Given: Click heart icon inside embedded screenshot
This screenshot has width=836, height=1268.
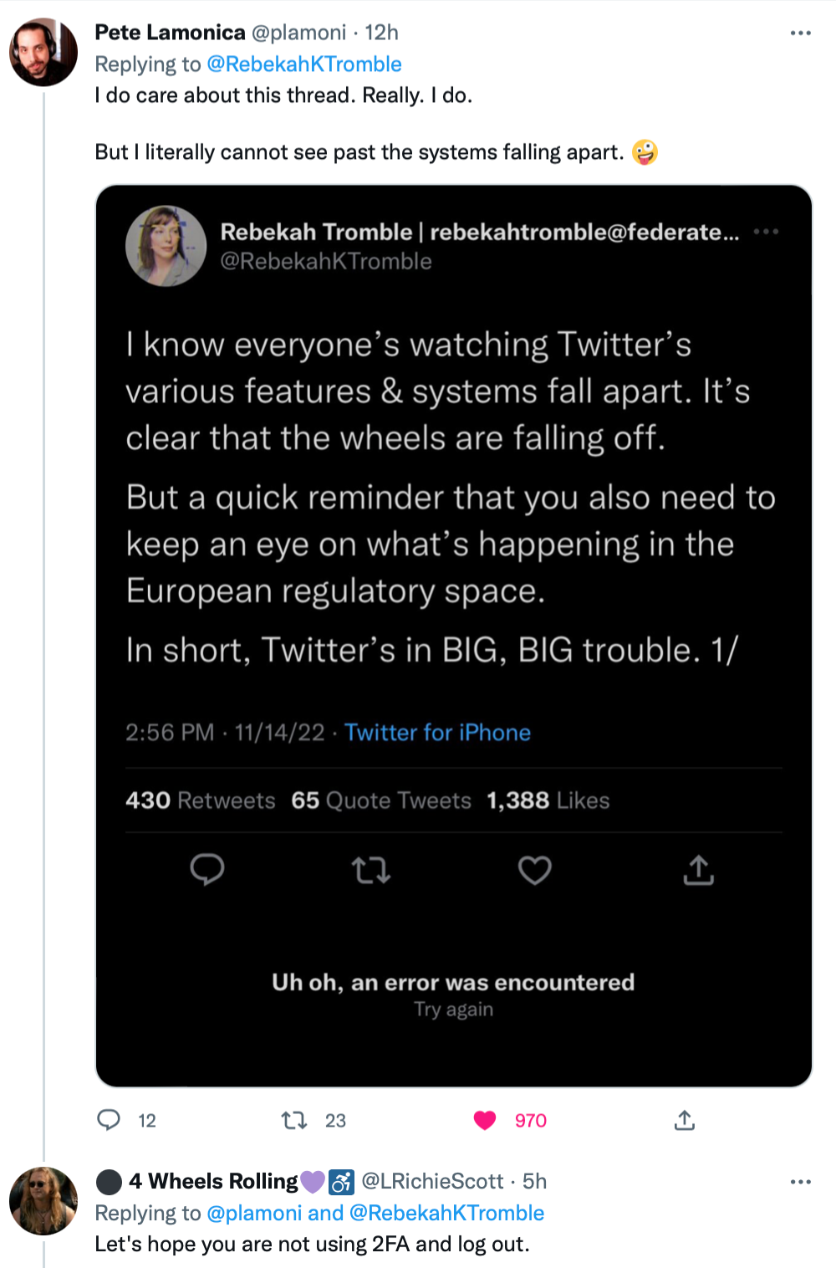Looking at the screenshot, I should [x=535, y=871].
